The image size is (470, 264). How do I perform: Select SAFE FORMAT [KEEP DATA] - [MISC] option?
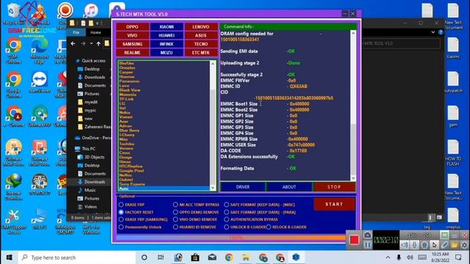point(259,205)
